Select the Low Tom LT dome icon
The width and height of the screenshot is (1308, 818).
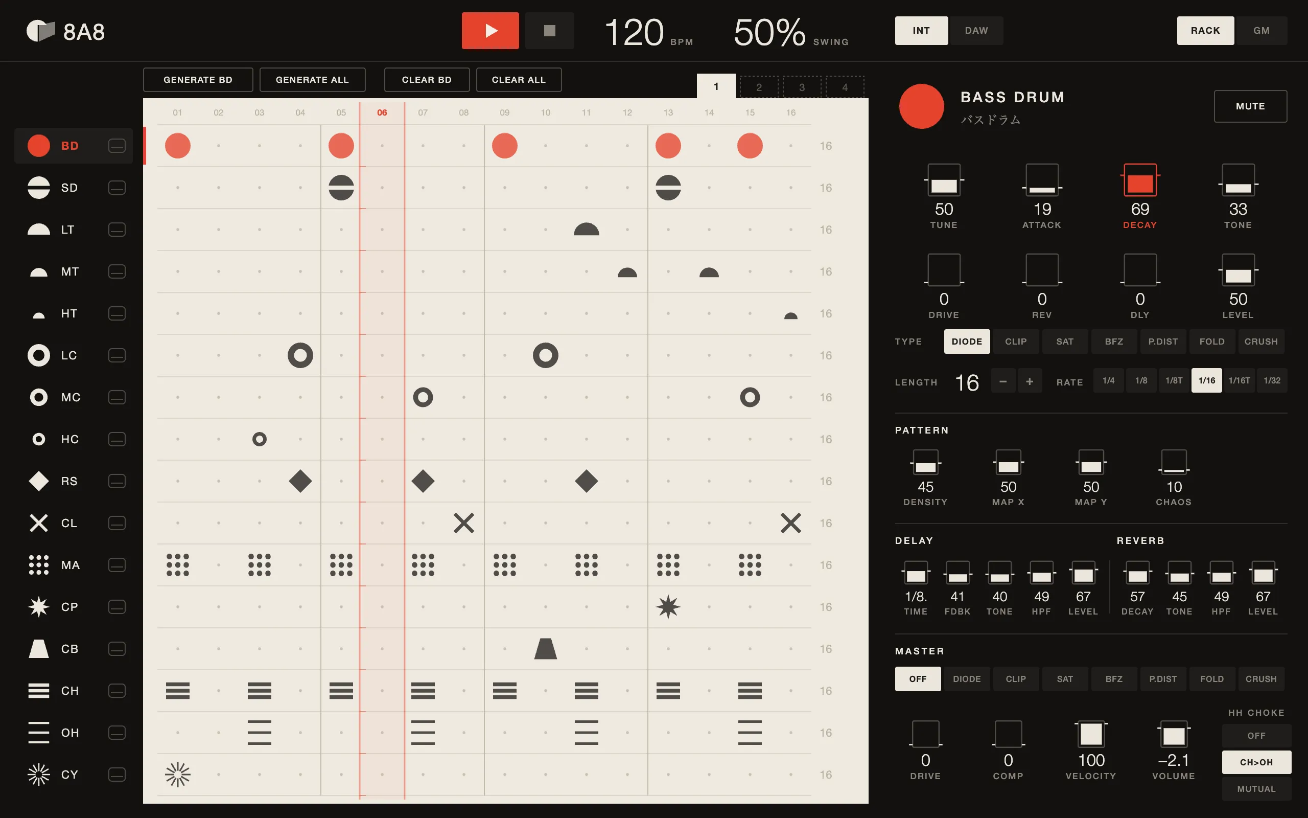coord(38,230)
